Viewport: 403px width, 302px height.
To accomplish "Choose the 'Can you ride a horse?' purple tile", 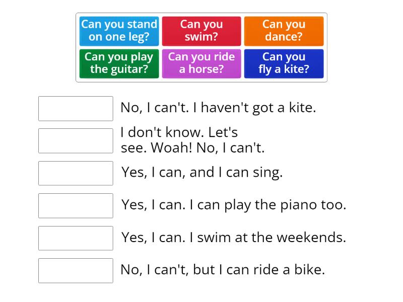I will (201, 63).
